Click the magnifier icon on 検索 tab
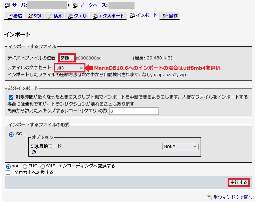Viewport: 255px width, 202px height. click(x=51, y=16)
